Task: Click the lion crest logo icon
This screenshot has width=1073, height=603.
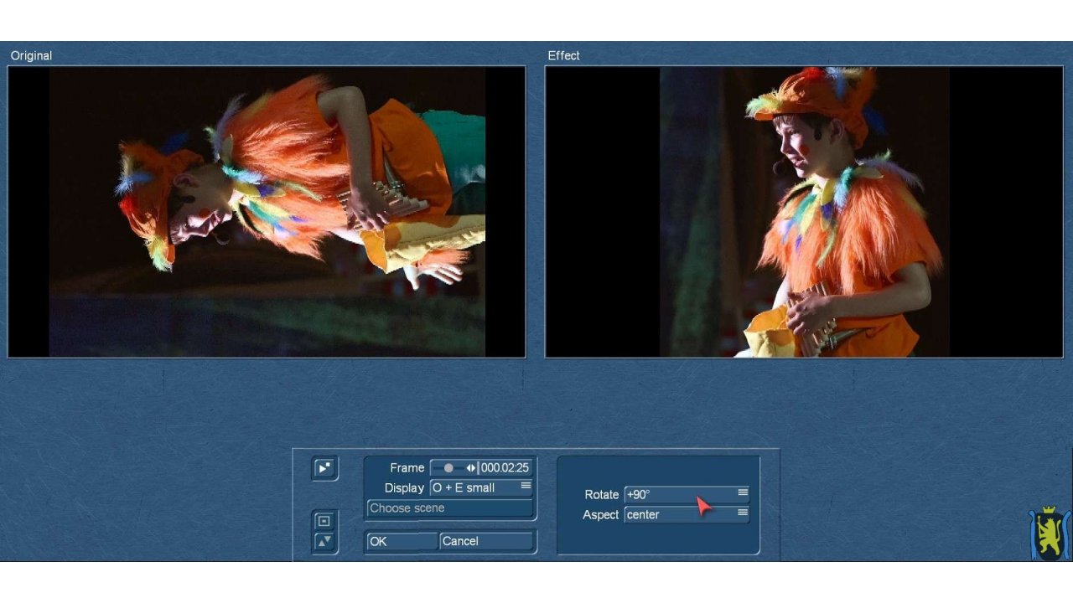Action: pos(1050,533)
